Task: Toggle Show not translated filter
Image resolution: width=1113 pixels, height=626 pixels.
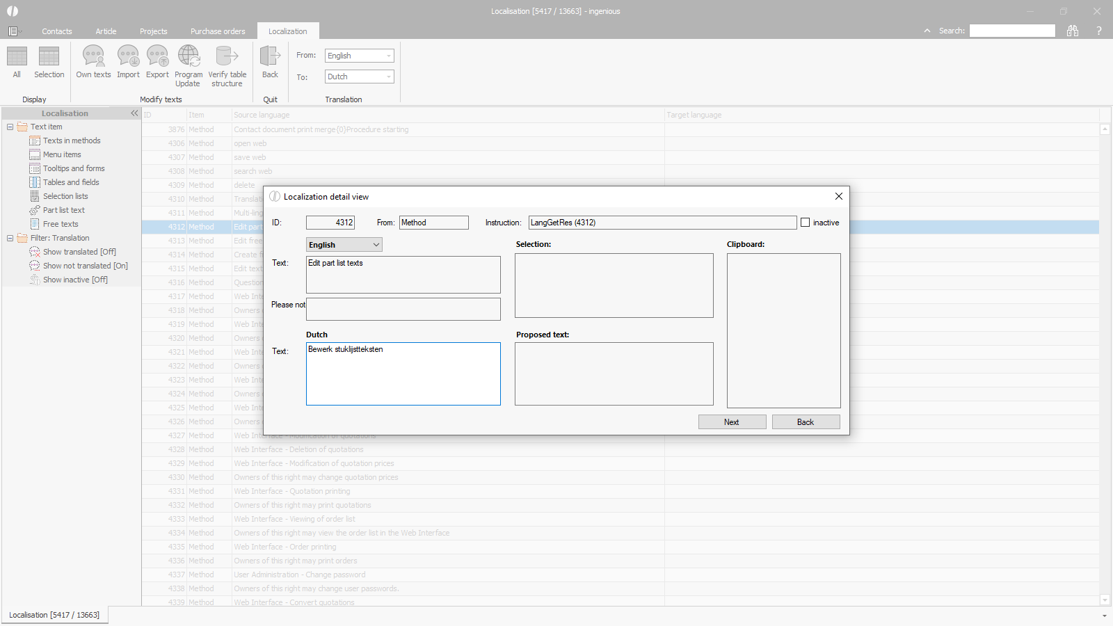Action: tap(85, 266)
